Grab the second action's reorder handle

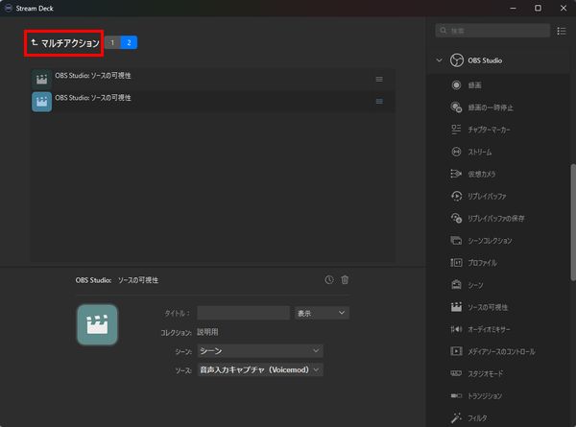click(x=379, y=102)
